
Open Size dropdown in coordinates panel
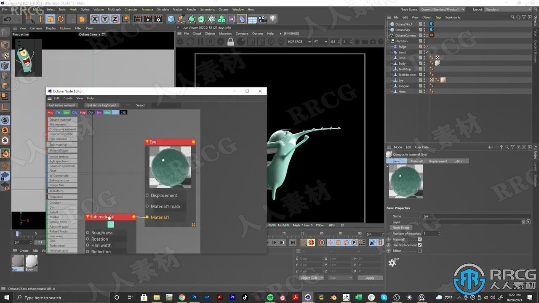pos(340,278)
